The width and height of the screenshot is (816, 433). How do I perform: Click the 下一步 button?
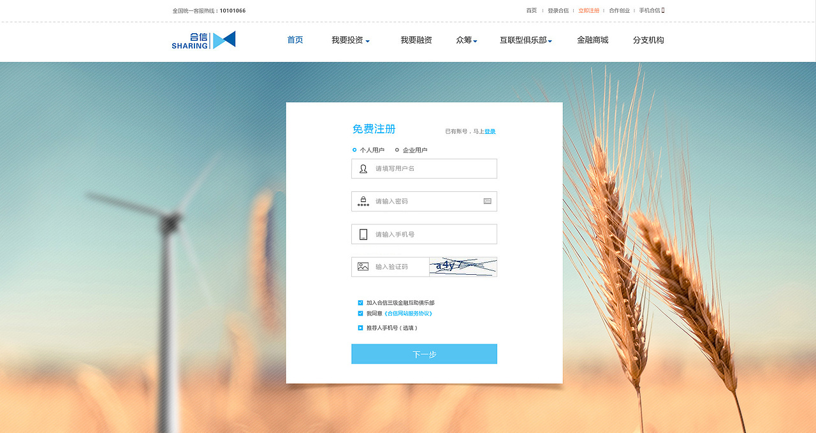pos(424,354)
